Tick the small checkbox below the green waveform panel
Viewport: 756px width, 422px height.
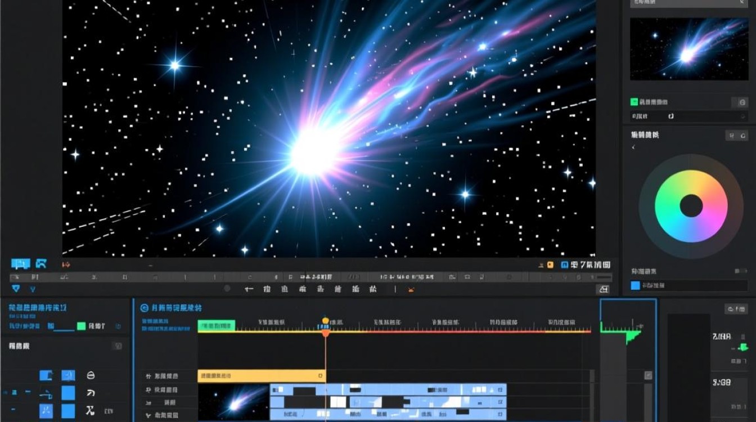pos(648,375)
